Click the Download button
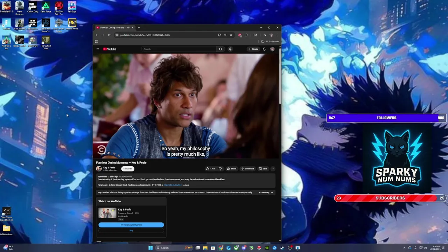This screenshot has width=448, height=252. click(x=247, y=169)
